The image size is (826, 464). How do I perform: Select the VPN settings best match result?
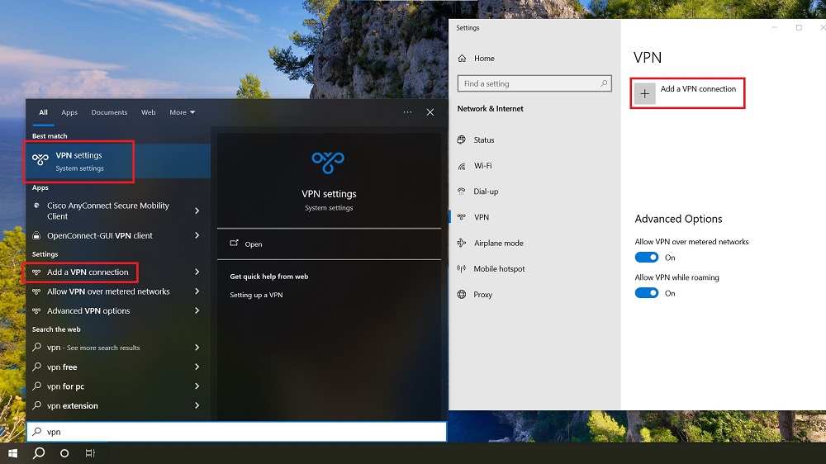(x=79, y=161)
